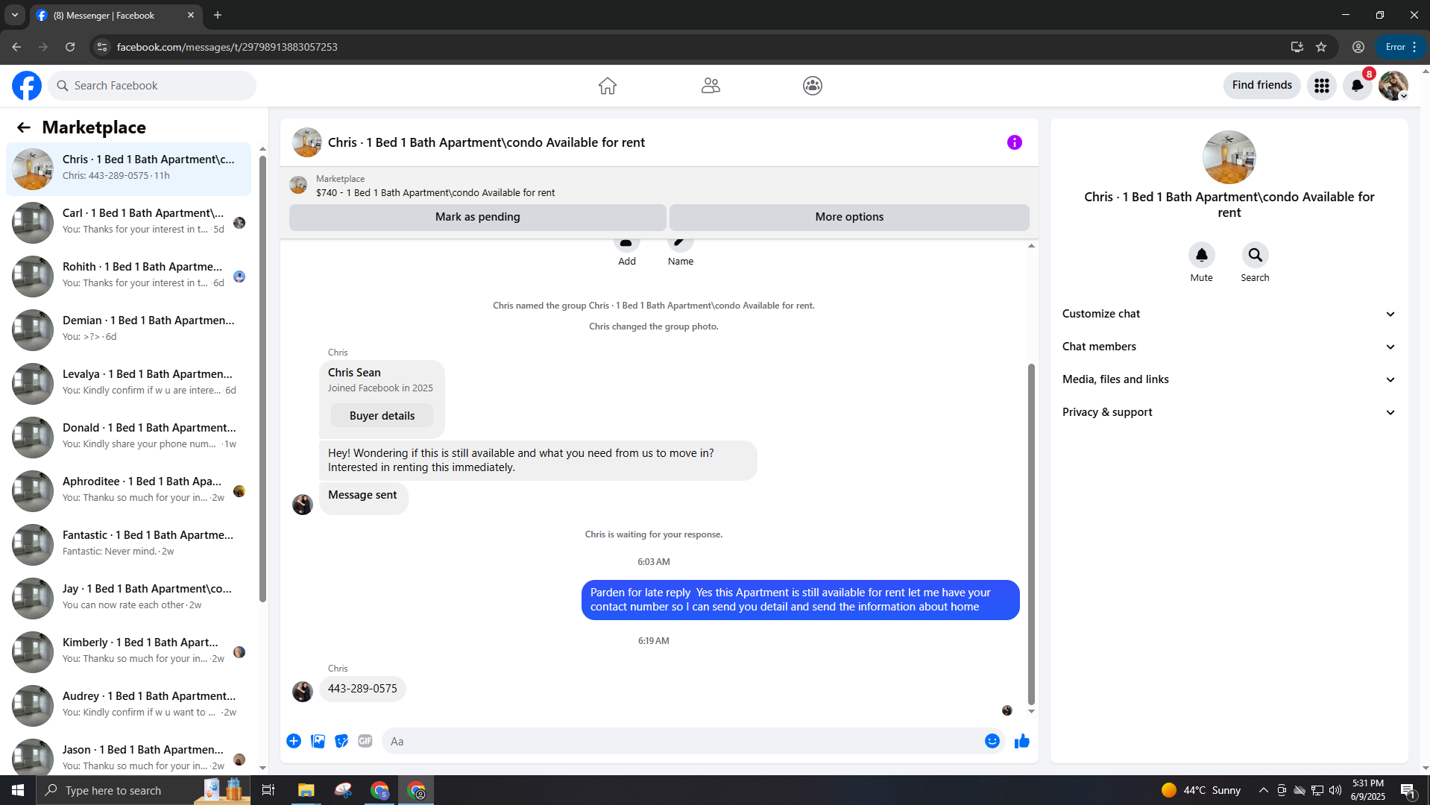Open the Facebook menu grid icon
Screen dimensions: 1430x805
click(x=1322, y=86)
